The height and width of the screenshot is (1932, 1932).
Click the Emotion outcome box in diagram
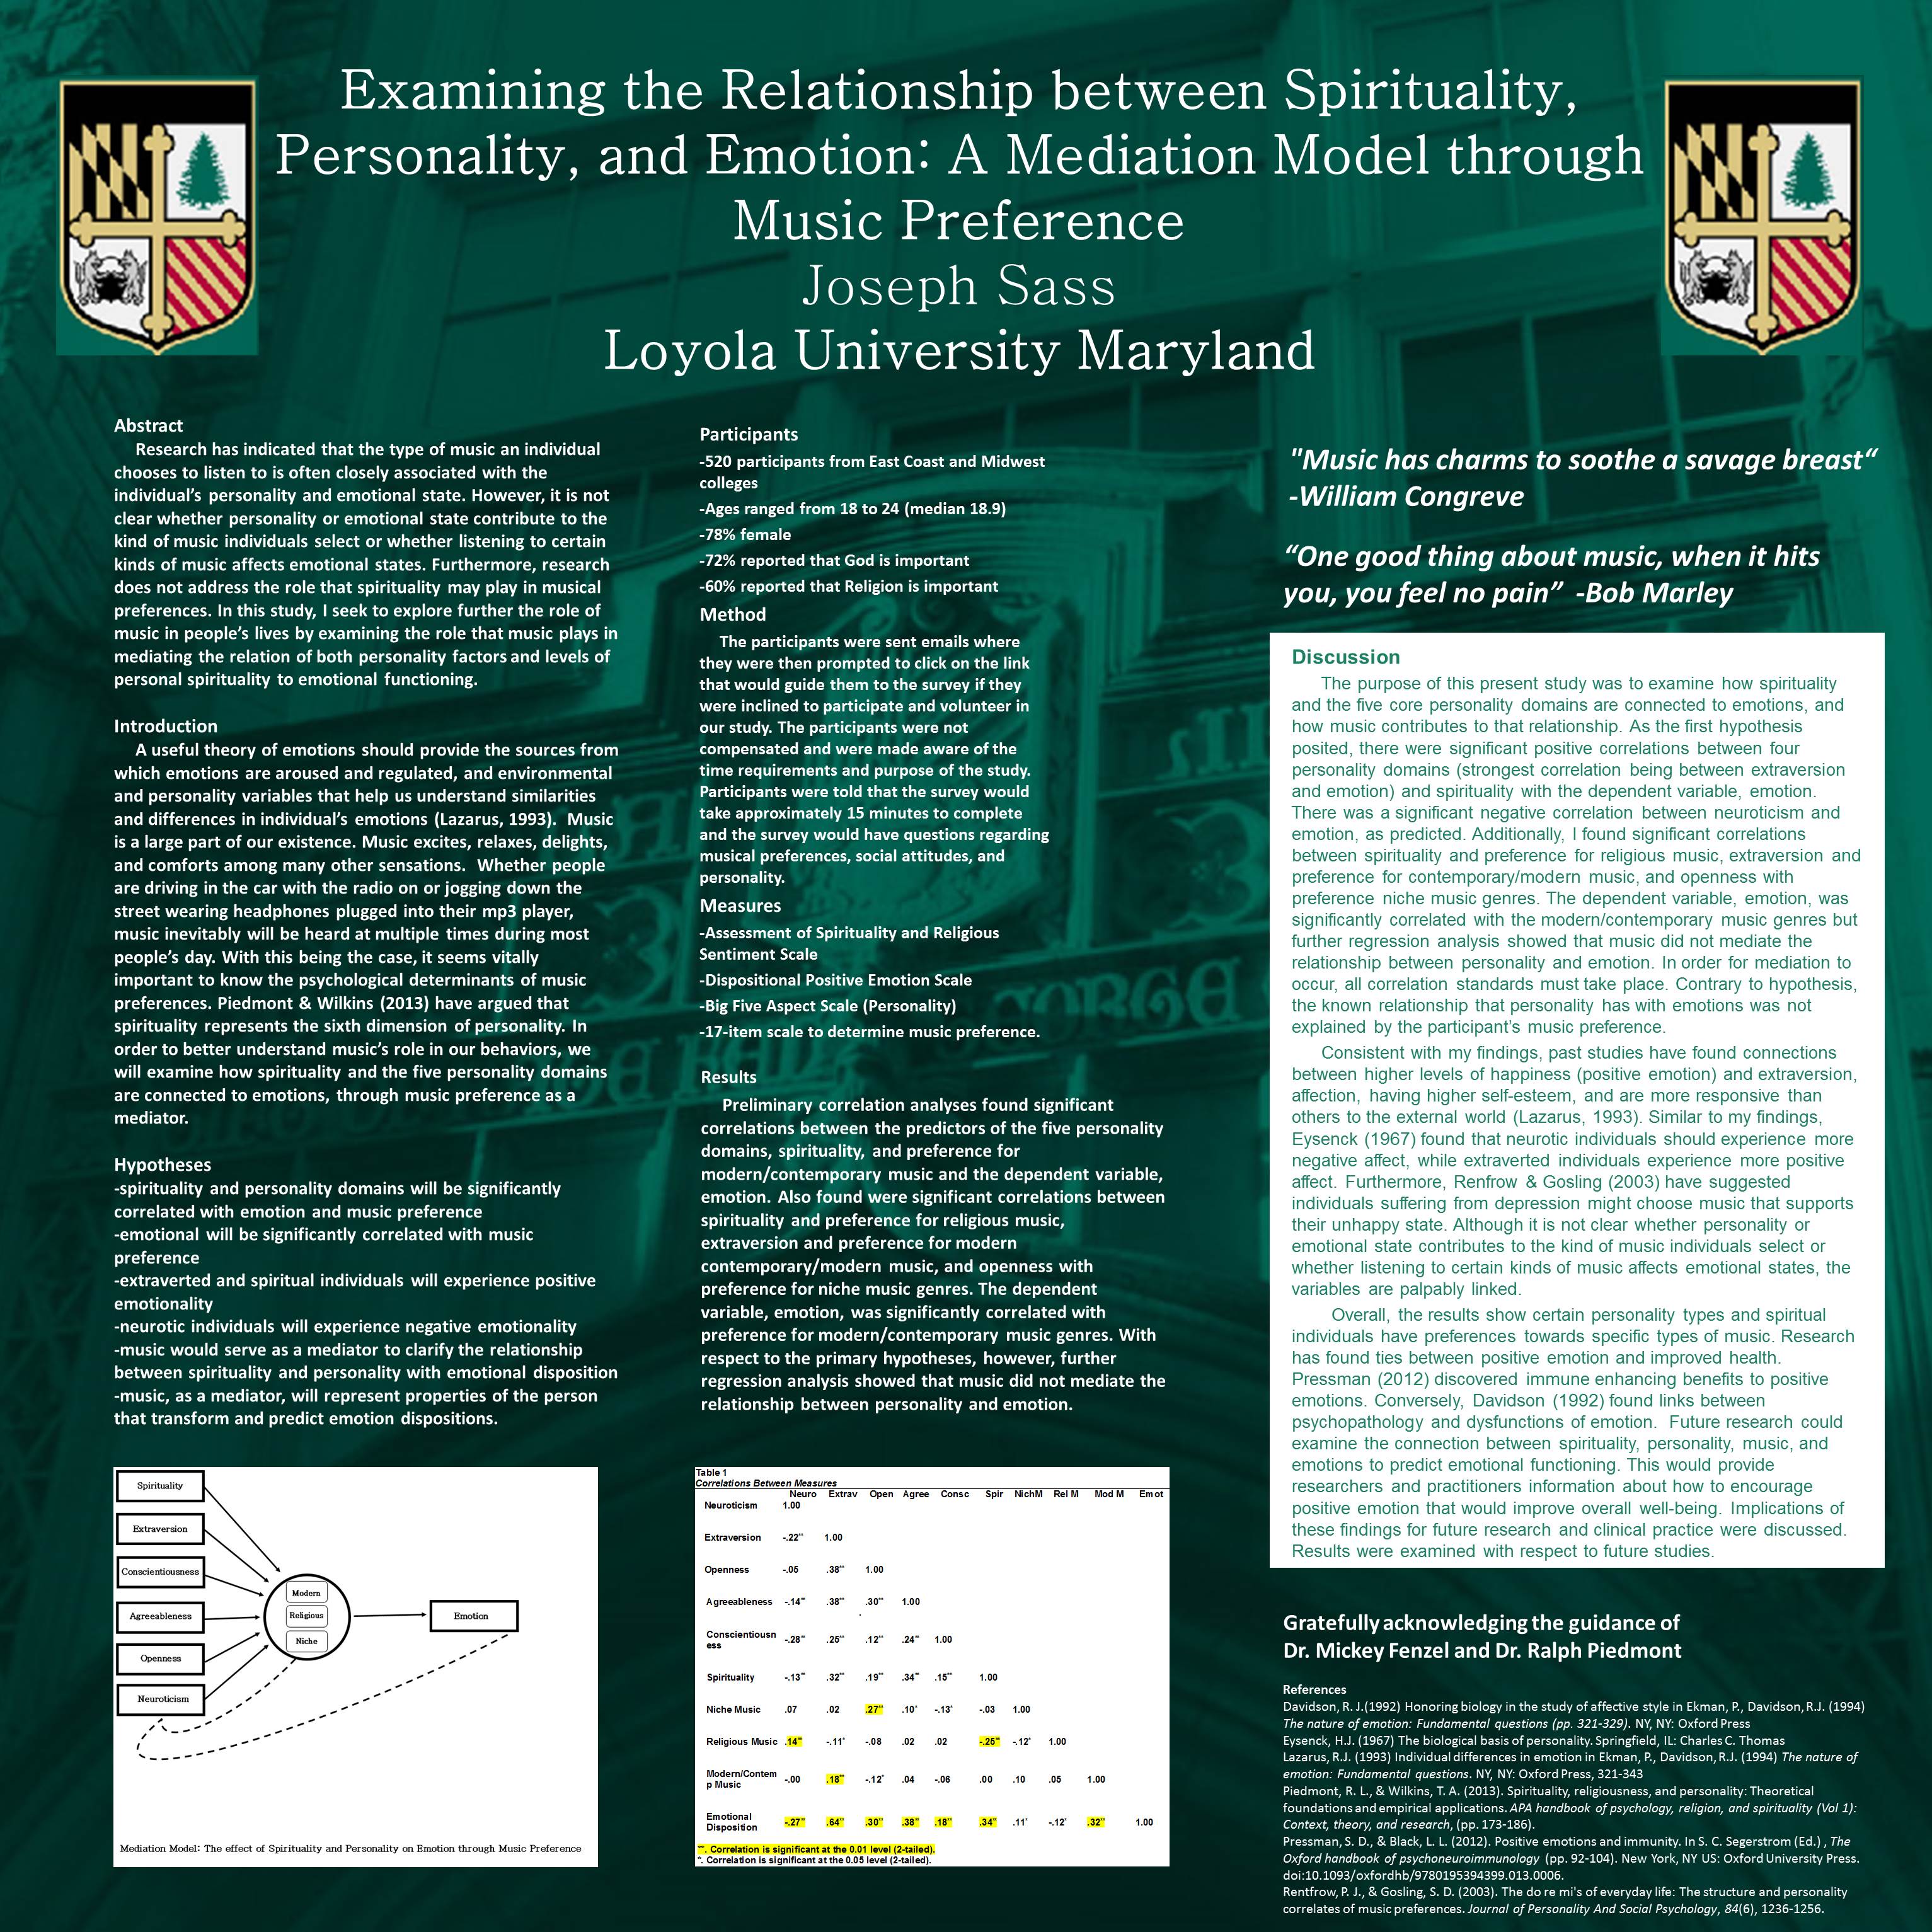(473, 1616)
